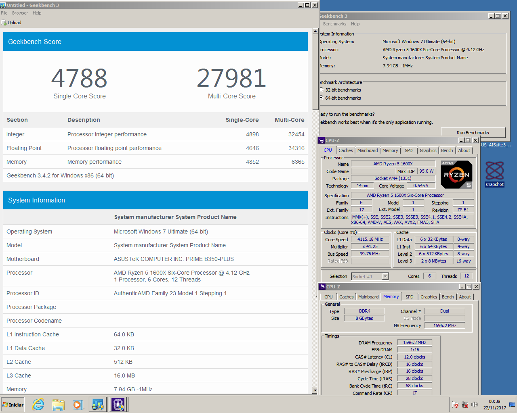Click the Channel # field Dual
Image resolution: width=517 pixels, height=413 pixels.
[x=445, y=311]
